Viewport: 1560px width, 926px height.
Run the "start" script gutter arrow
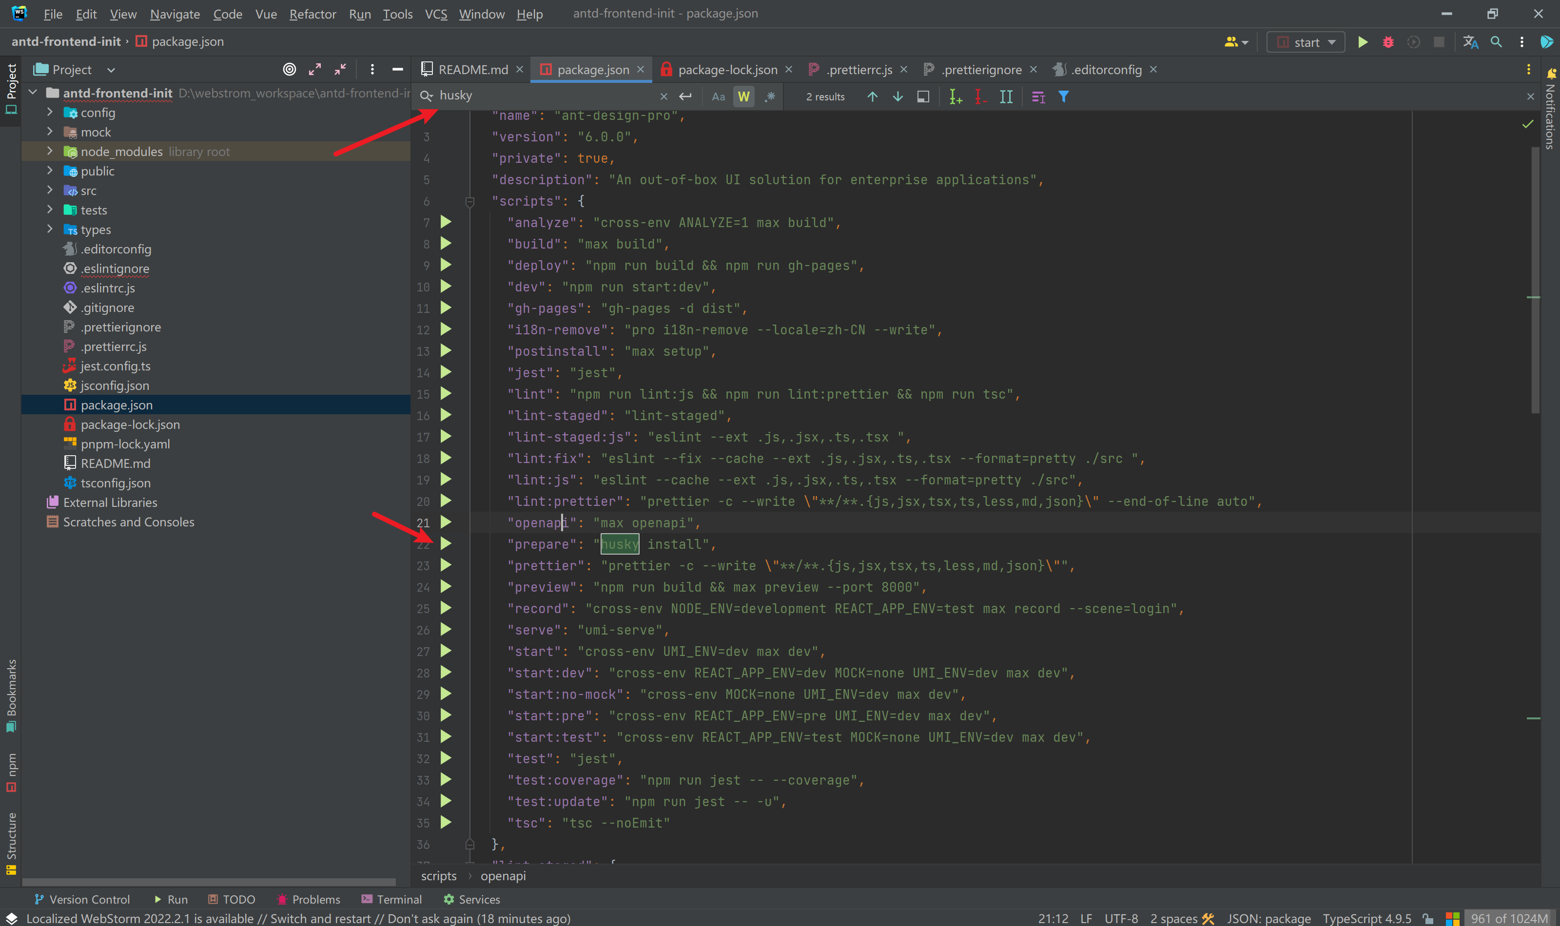[x=446, y=651]
